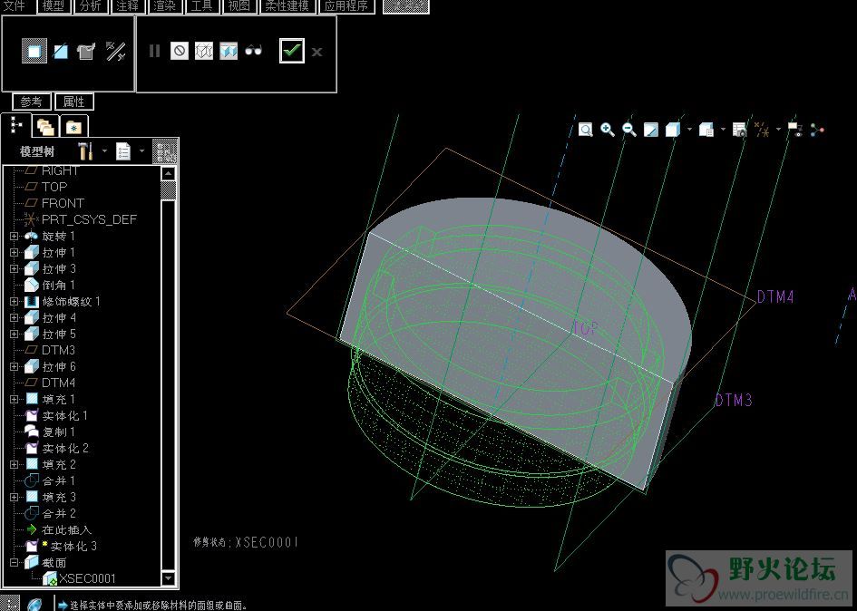Click the repaint screen icon

coord(651,130)
